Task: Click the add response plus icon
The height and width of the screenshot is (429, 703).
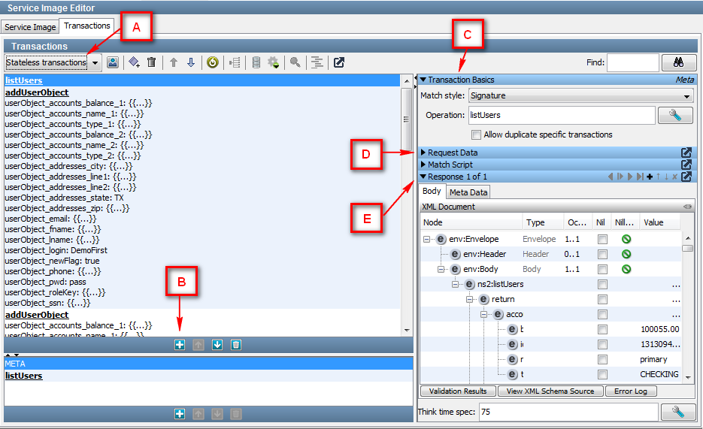Action: pyautogui.click(x=650, y=177)
